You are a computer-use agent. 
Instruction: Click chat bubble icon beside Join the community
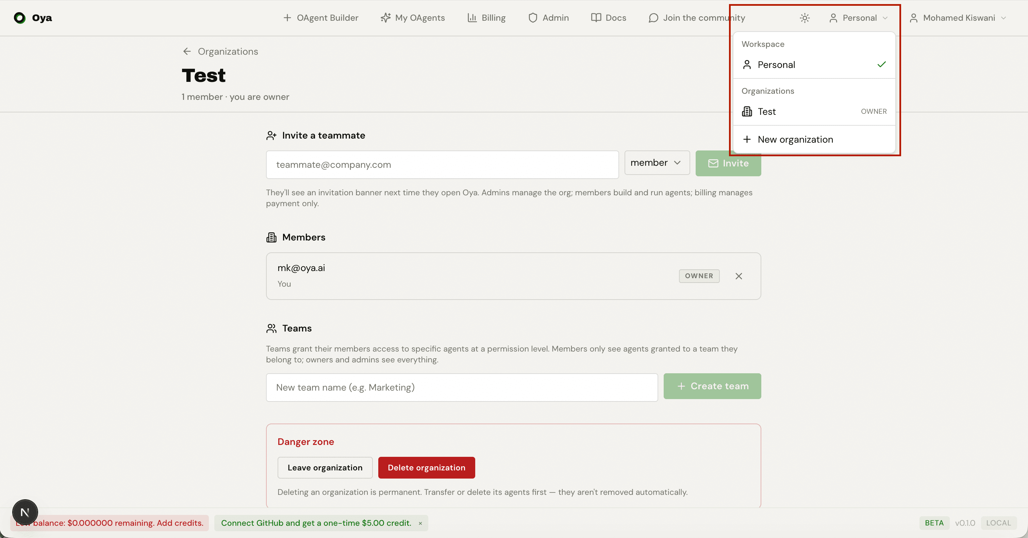(653, 18)
